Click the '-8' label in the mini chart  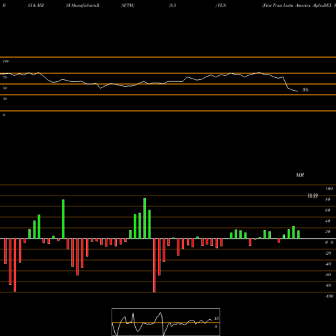coord(216,327)
